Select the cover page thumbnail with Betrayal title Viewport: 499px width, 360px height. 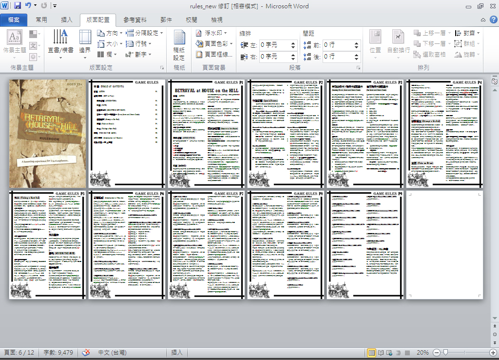point(47,134)
